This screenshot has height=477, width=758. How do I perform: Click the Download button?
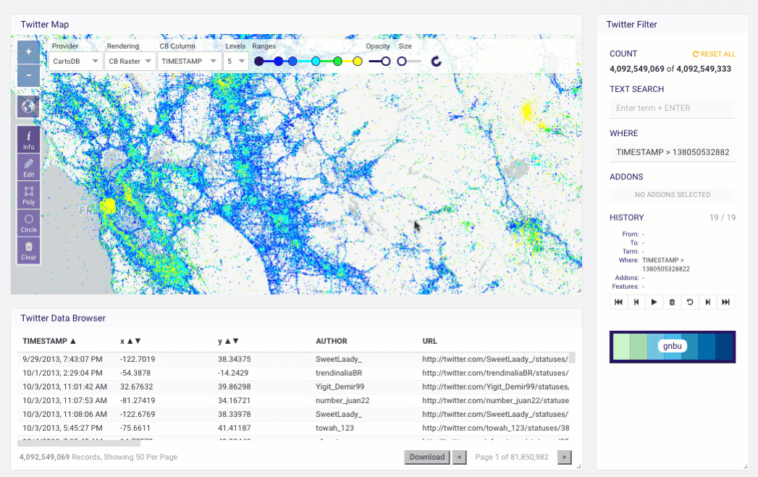[x=426, y=457]
